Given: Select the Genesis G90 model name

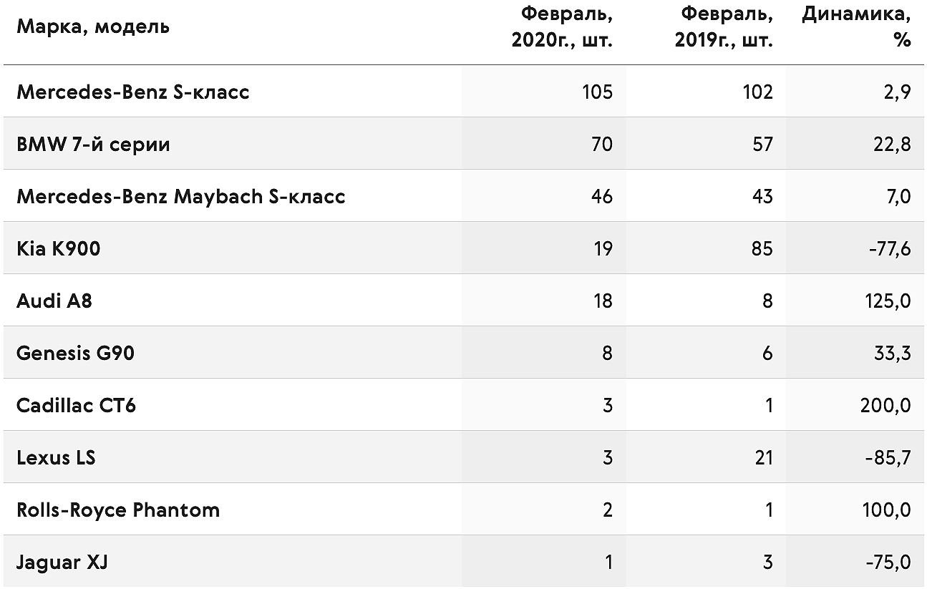Looking at the screenshot, I should 75,354.
